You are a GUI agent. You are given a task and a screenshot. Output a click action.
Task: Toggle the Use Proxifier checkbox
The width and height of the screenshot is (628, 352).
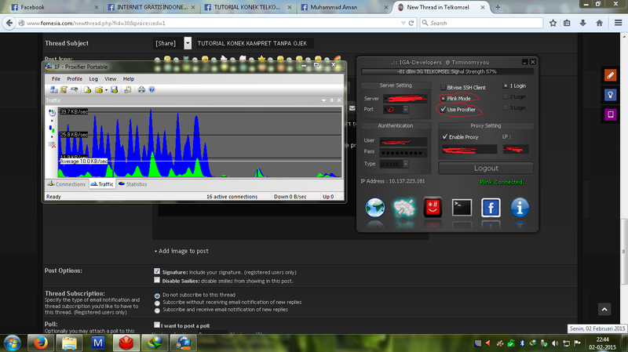coord(443,109)
